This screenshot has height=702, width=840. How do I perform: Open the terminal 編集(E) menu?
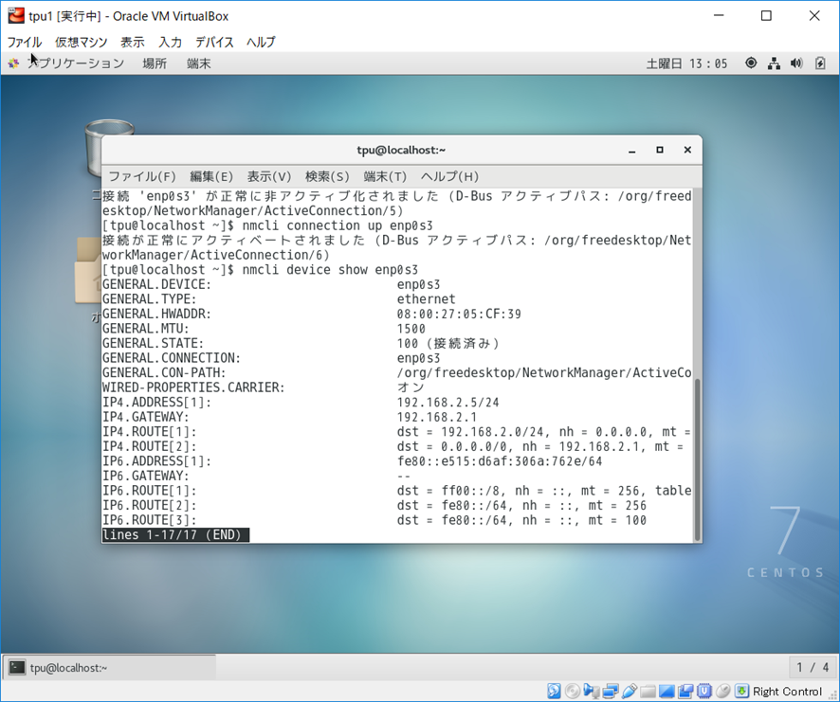(x=210, y=176)
